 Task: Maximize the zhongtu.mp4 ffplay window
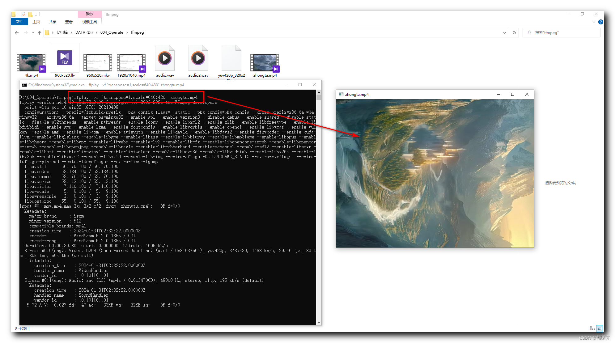point(513,95)
